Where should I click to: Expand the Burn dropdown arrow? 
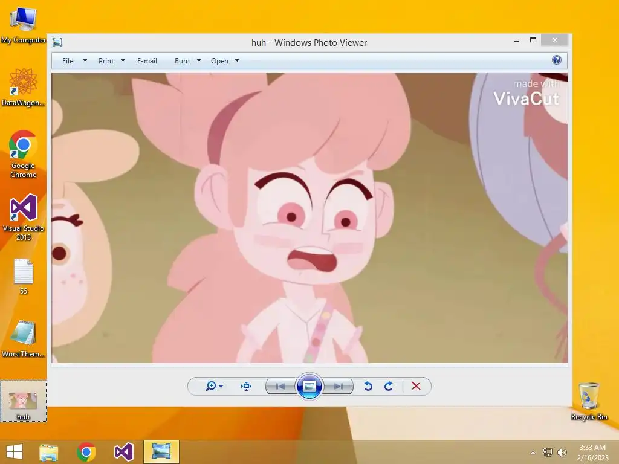tap(199, 61)
